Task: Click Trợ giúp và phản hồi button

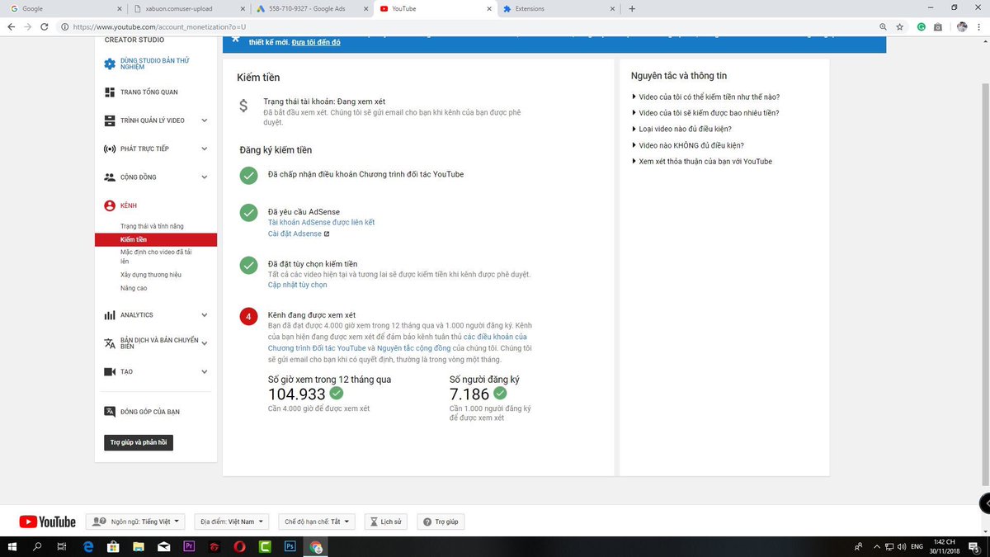Action: coord(139,443)
